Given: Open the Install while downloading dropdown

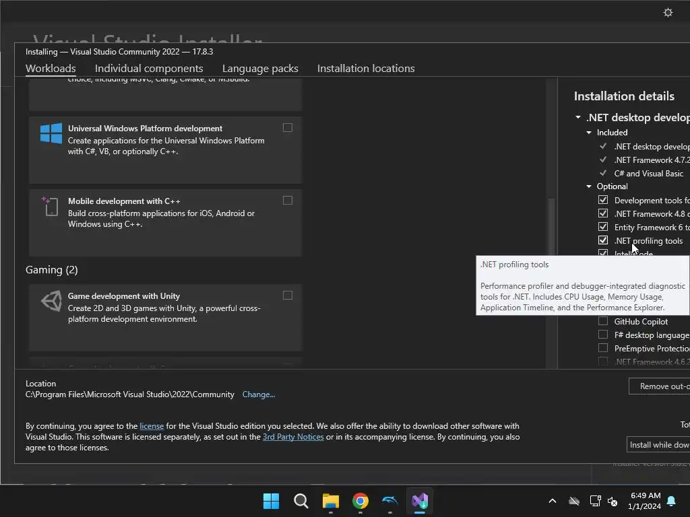Looking at the screenshot, I should (x=658, y=445).
